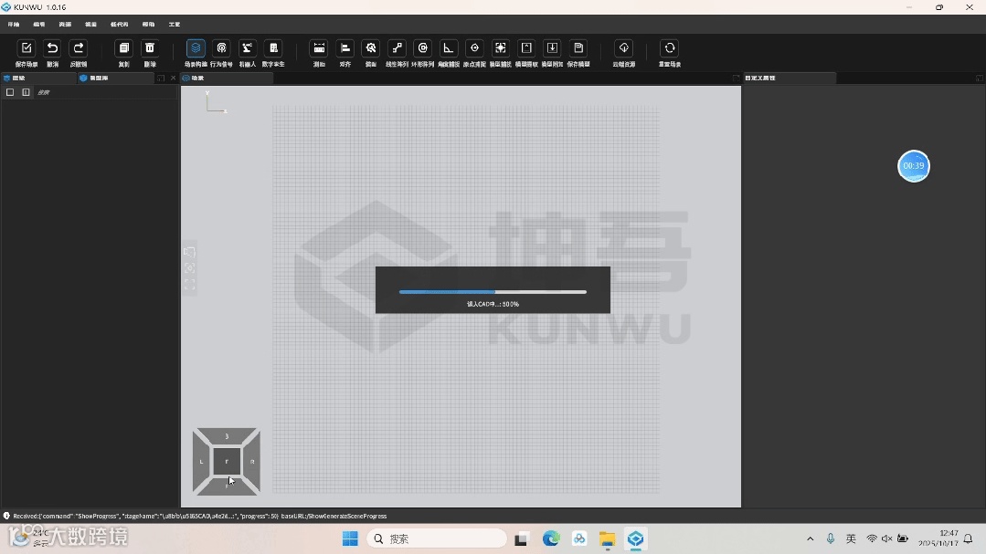Screen dimensions: 986x554
Task: Activate the measure ruler tool
Action: [x=320, y=48]
